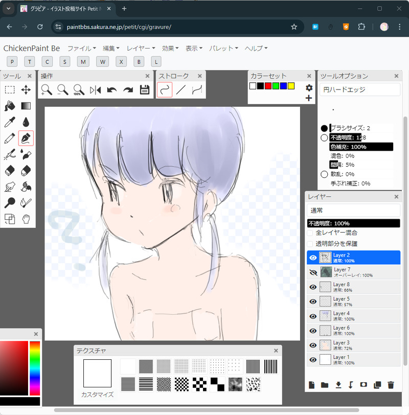Open the 円ハードエッジ brush tip dropdown

tap(360, 90)
